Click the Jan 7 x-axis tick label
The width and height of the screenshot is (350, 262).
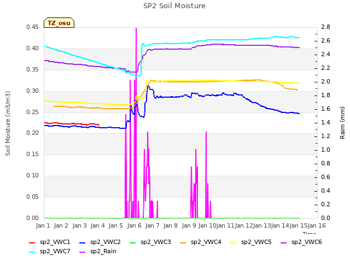tap(152, 225)
